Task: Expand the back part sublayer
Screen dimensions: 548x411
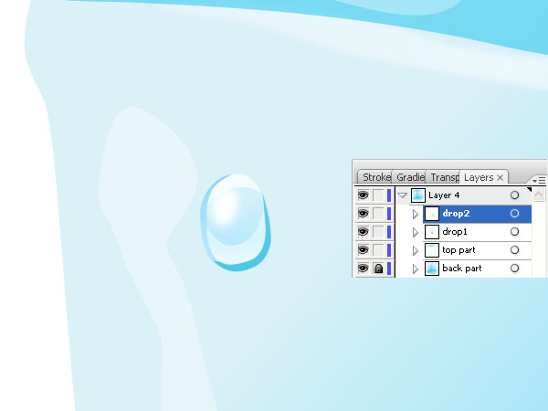Action: 416,269
